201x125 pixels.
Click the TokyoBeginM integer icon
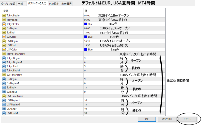[x=4, y=62]
